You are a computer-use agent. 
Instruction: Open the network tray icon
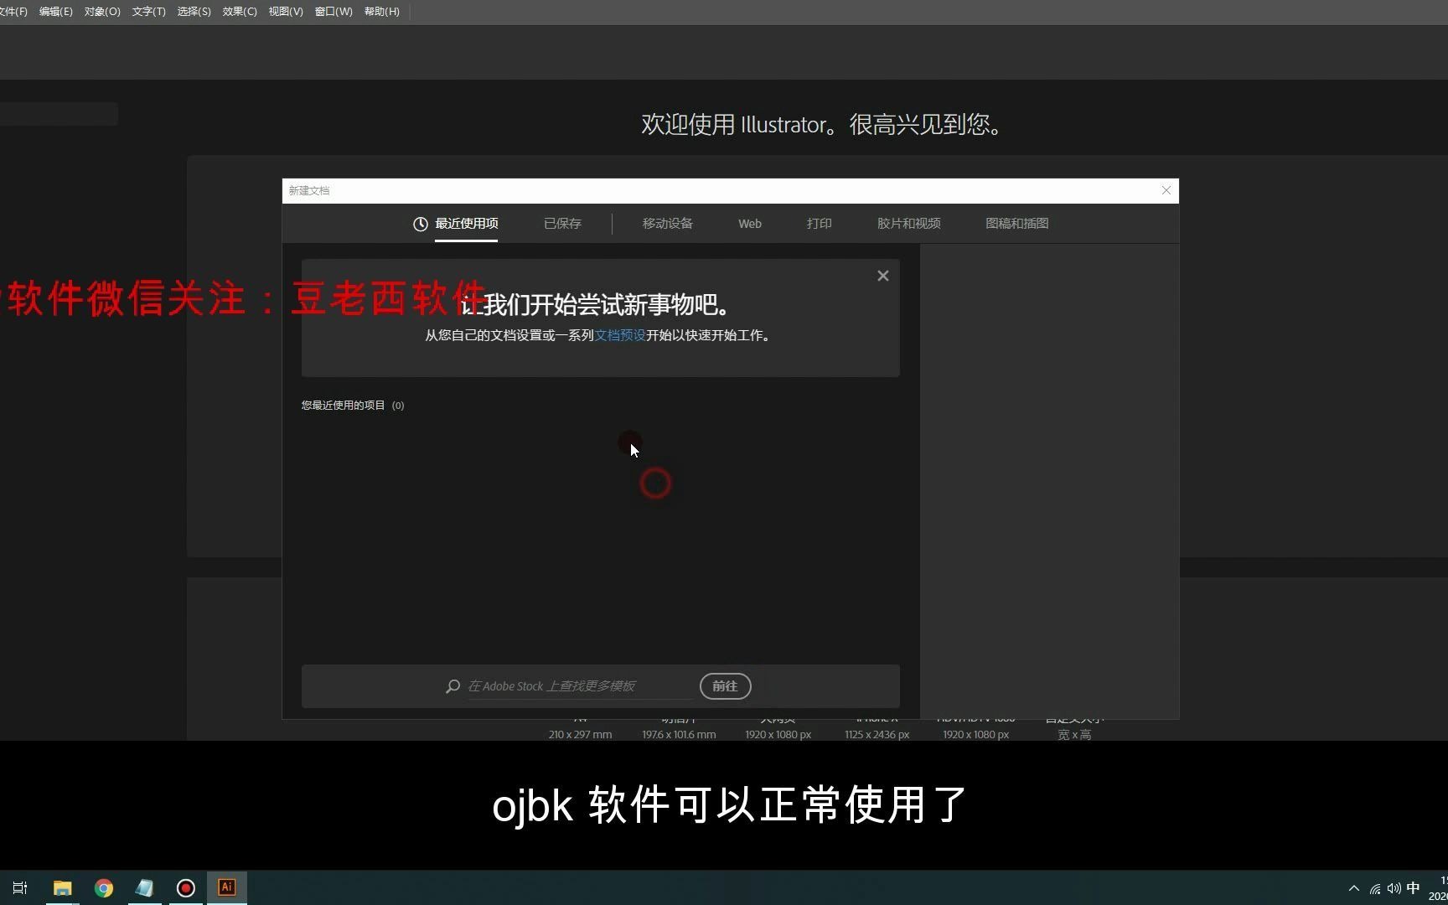coord(1375,888)
